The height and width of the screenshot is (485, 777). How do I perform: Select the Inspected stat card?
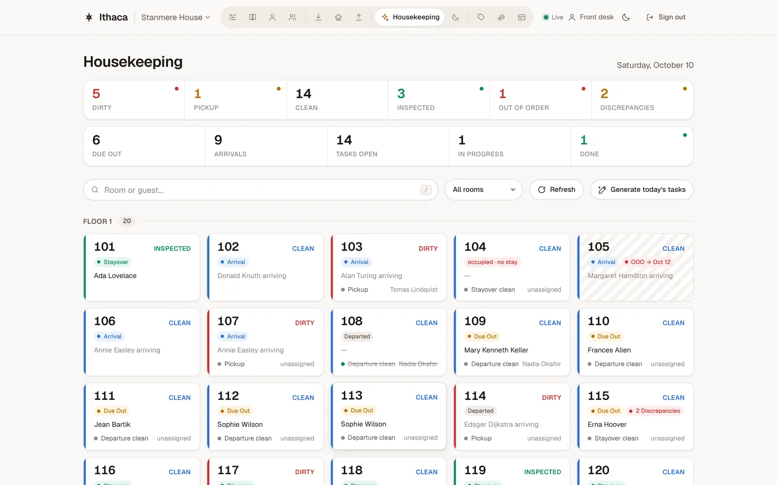[x=439, y=100]
